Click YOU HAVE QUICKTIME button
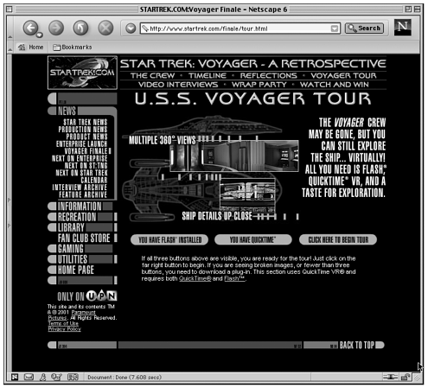Image resolution: width=428 pixels, height=388 pixels. point(253,239)
